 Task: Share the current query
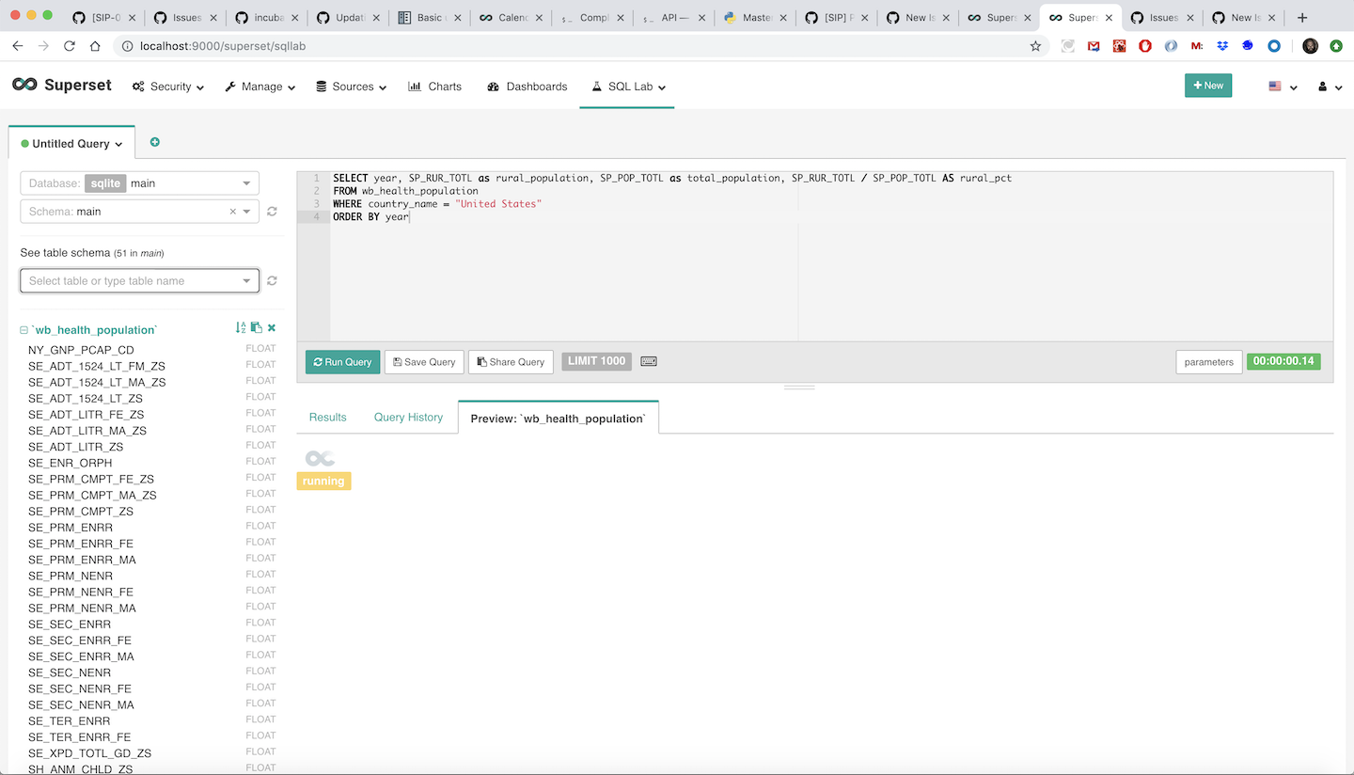511,361
